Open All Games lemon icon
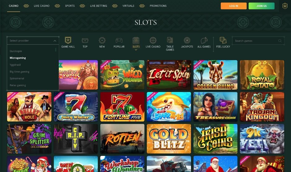The height and width of the screenshot is (172, 291). 204,40
